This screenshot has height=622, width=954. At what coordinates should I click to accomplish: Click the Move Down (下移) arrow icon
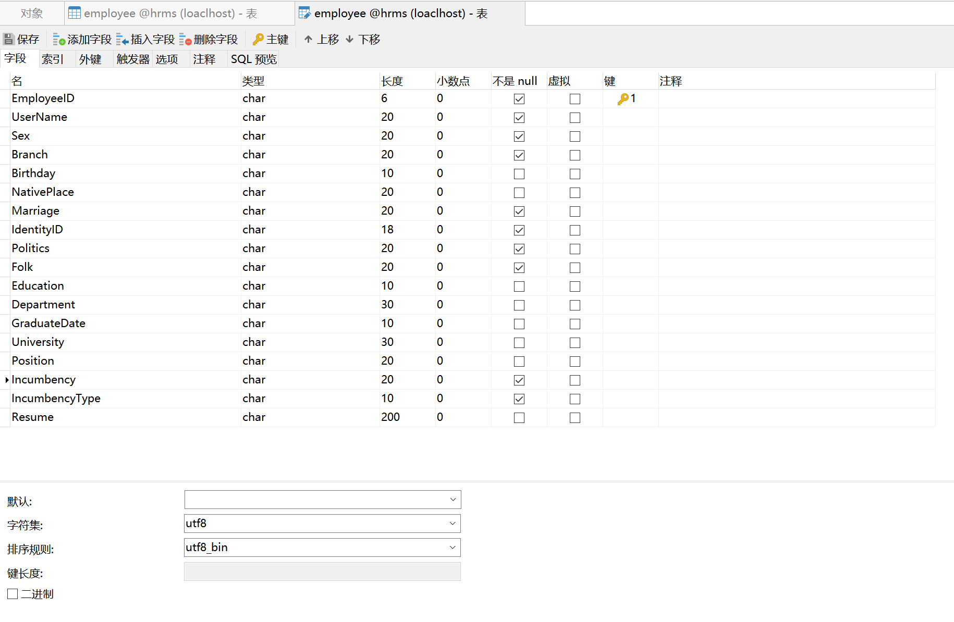click(x=350, y=39)
